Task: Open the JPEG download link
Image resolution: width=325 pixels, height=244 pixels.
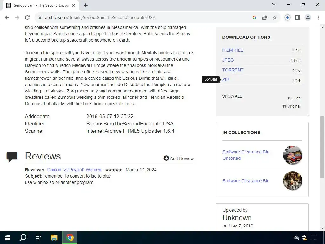Action: pos(228,60)
